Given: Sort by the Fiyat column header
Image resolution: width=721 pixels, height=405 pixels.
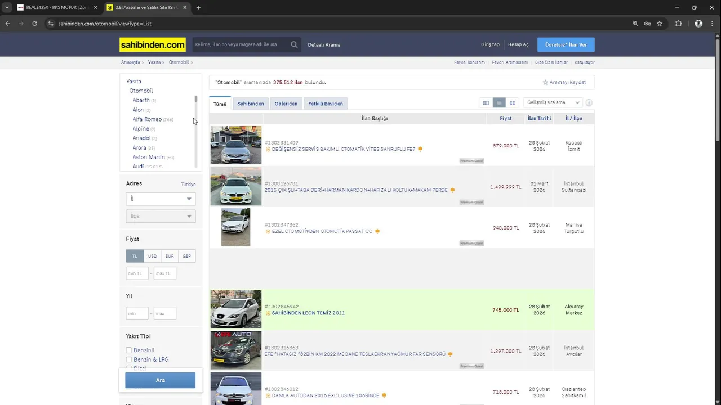Looking at the screenshot, I should coord(506,119).
